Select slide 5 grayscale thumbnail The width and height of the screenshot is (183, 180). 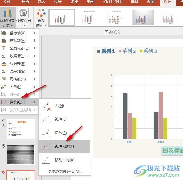click(21, 154)
